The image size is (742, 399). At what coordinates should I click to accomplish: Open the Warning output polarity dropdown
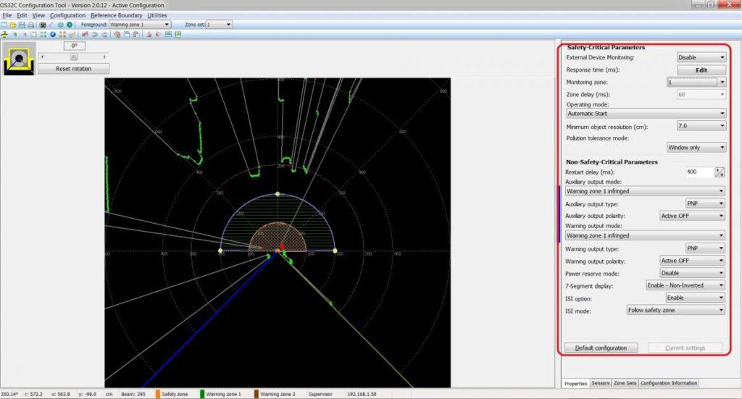click(692, 261)
